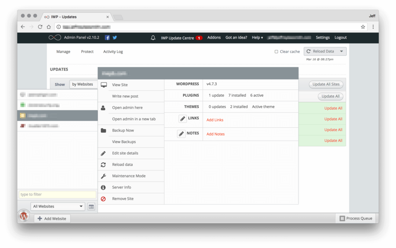Select the by Websites view tab
The height and width of the screenshot is (248, 396).
pos(83,84)
